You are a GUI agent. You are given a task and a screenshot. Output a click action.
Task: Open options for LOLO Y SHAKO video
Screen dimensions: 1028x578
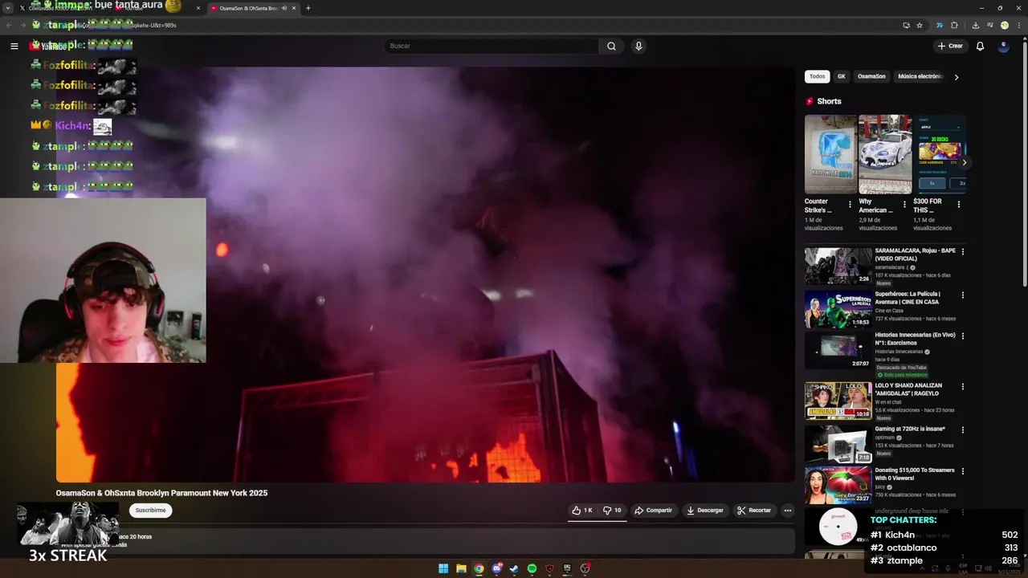[962, 386]
